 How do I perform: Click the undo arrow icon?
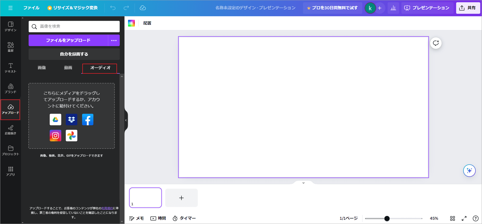(113, 8)
